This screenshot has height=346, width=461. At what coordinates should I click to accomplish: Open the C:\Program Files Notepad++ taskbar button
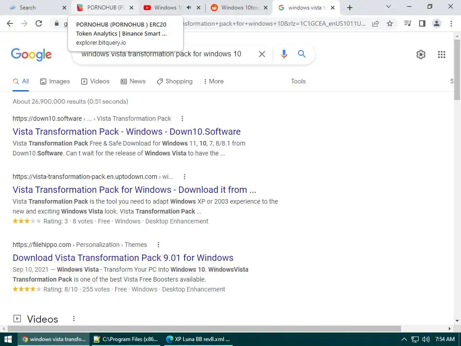[126, 339]
